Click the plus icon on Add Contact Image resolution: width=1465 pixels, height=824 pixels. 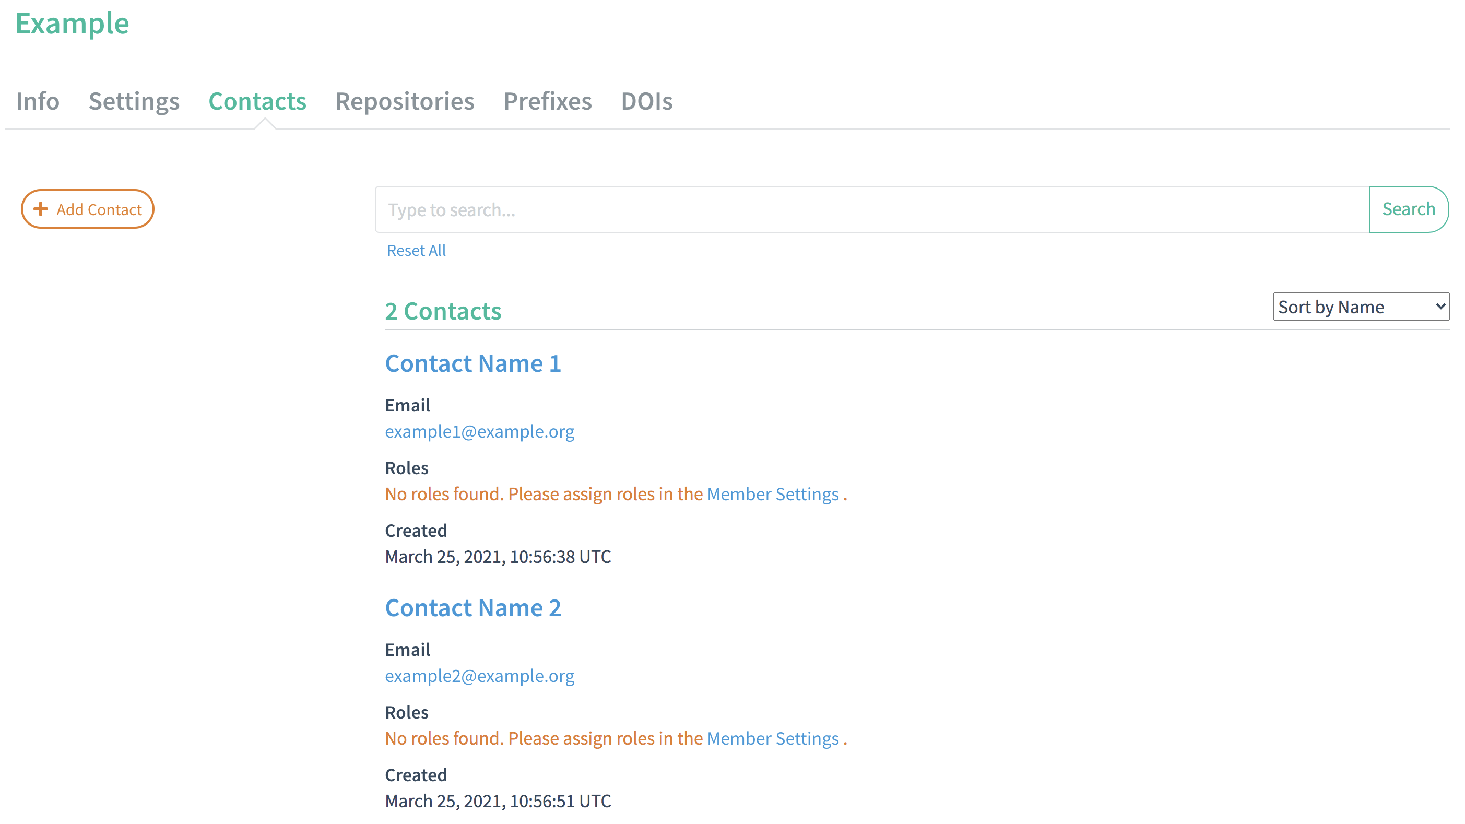click(x=41, y=209)
